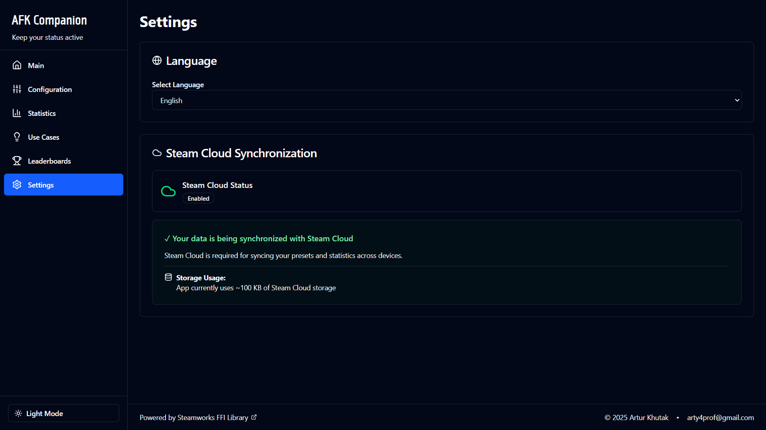Screen dimensions: 766x430
Task: Click the arty4prof@gmail.com email link
Action: (720, 418)
